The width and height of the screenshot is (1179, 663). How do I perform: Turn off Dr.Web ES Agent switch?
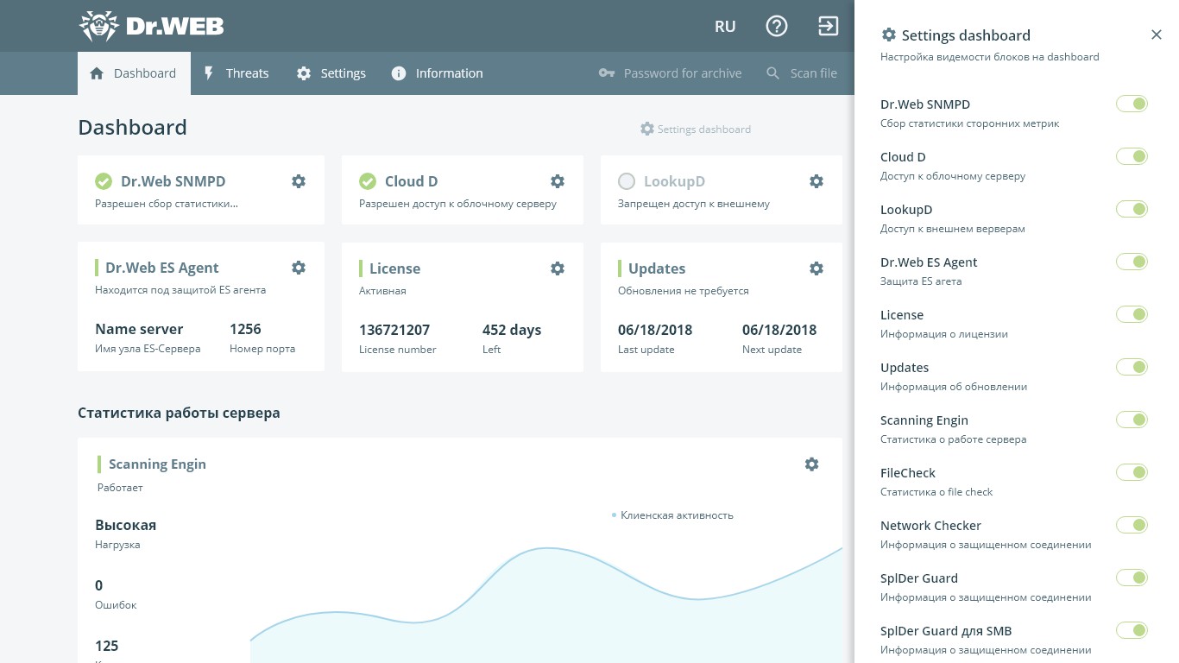click(x=1132, y=262)
